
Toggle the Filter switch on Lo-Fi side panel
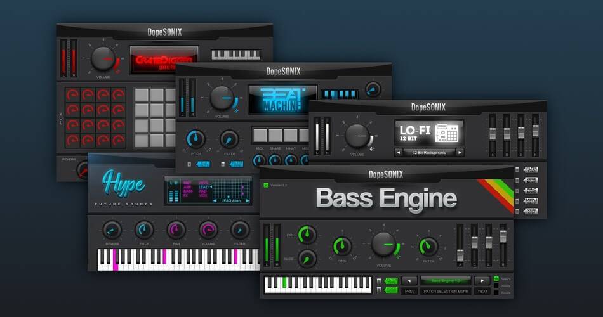(x=531, y=169)
